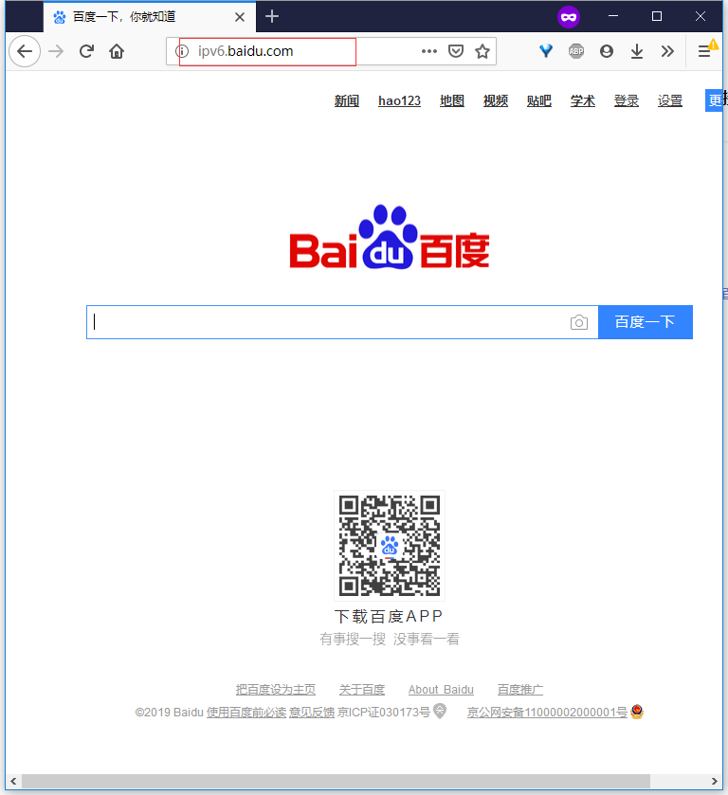Bookmark this page with the star icon
Screen dimensions: 728x795
coord(482,51)
